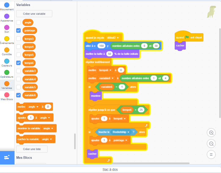
Task: Click the Créer une variable button
Action: (34, 14)
